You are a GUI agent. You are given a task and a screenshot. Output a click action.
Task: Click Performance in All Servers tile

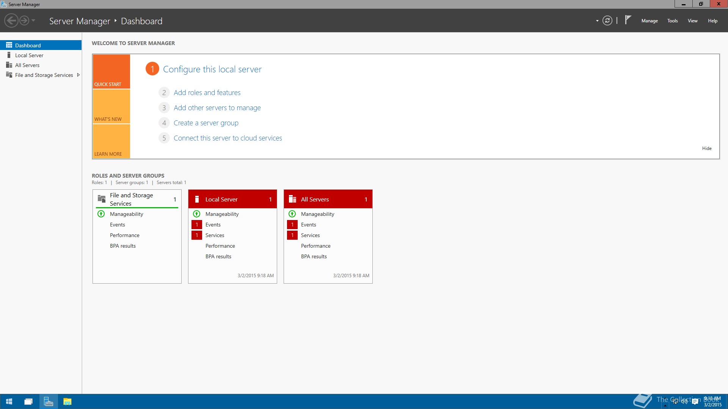[316, 246]
